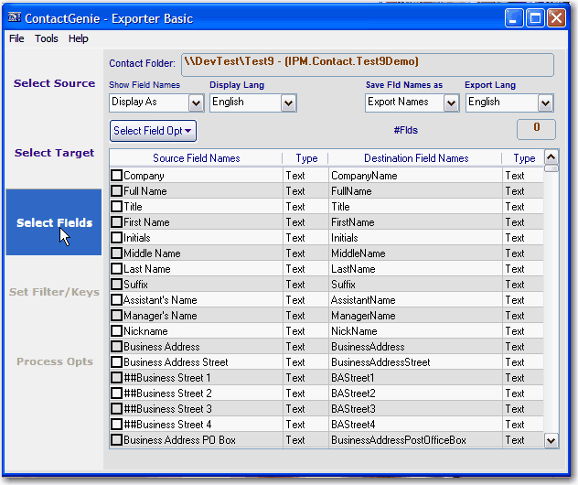Click the scroll up arrow of field list
The height and width of the screenshot is (485, 578).
tap(551, 157)
